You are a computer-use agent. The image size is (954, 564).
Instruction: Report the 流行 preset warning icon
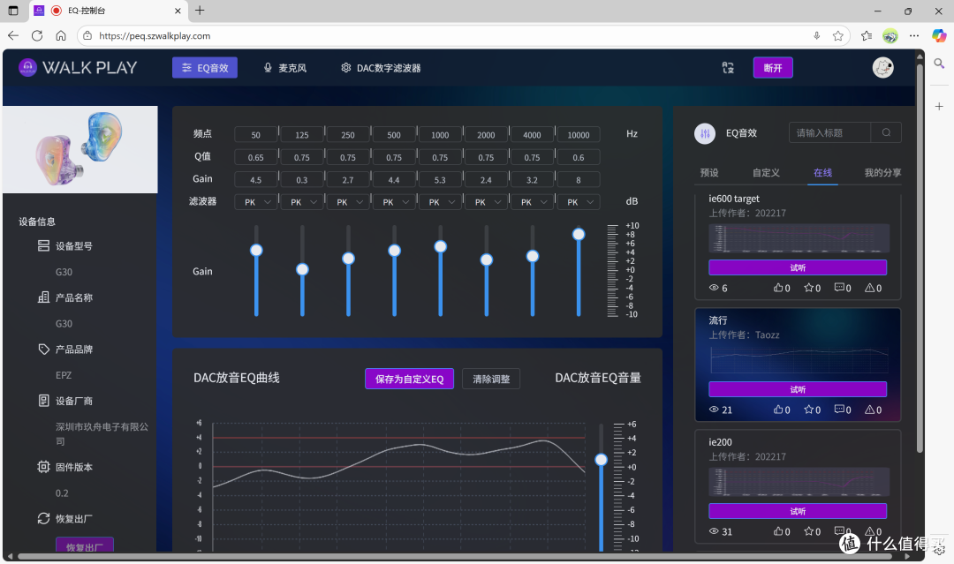point(869,410)
